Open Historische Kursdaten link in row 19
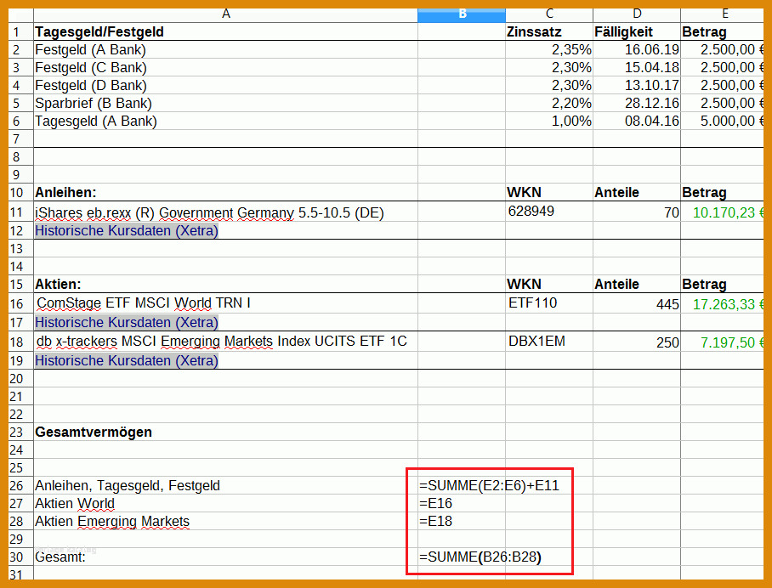772x588 pixels. tap(127, 360)
